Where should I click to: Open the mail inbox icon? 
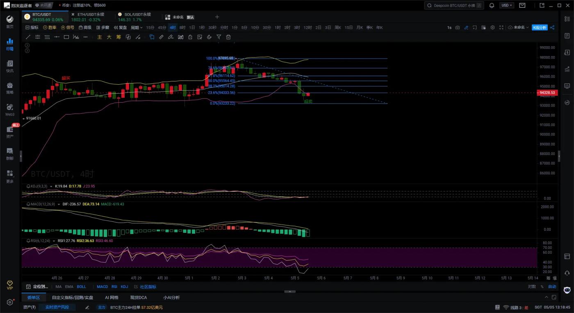[x=522, y=5]
